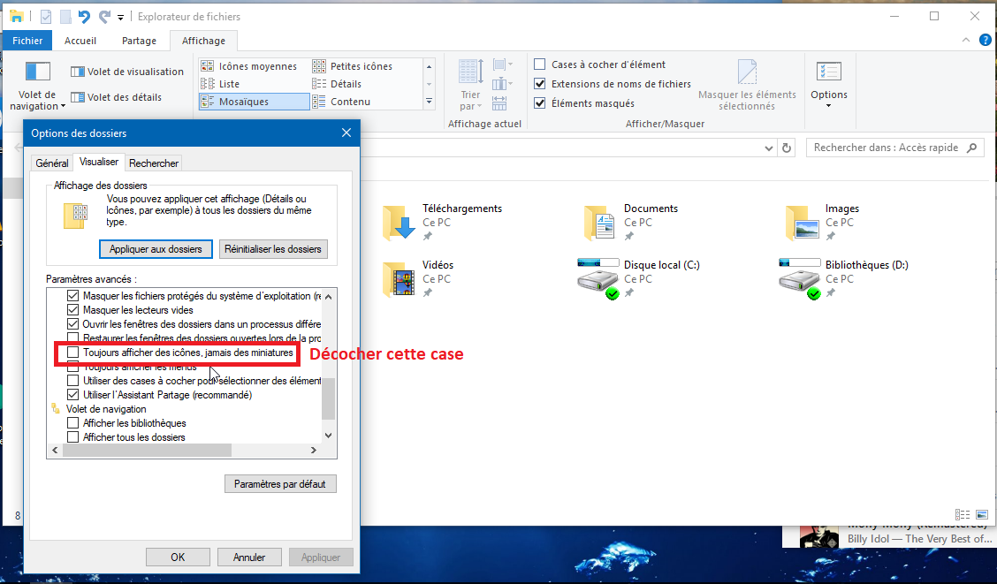Click the Properties quick access icon

click(46, 17)
